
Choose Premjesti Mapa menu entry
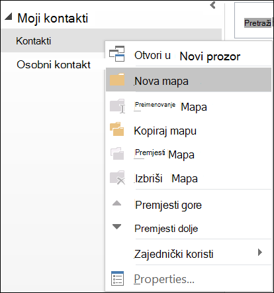(x=189, y=154)
